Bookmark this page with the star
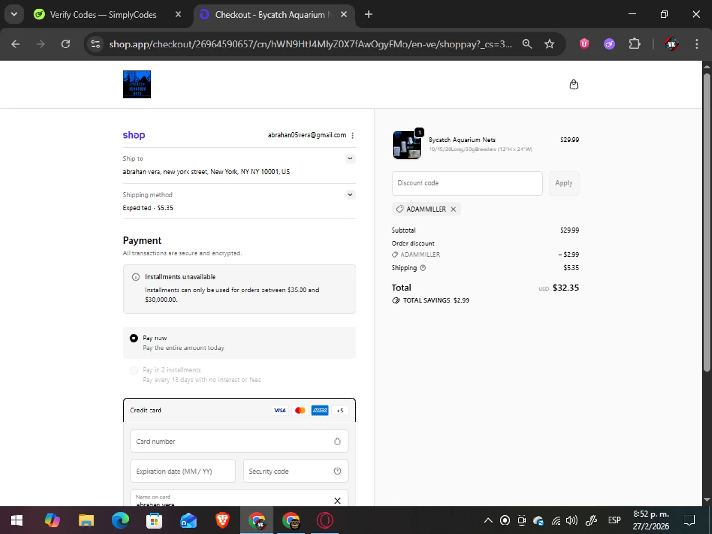The height and width of the screenshot is (534, 712). (x=550, y=44)
